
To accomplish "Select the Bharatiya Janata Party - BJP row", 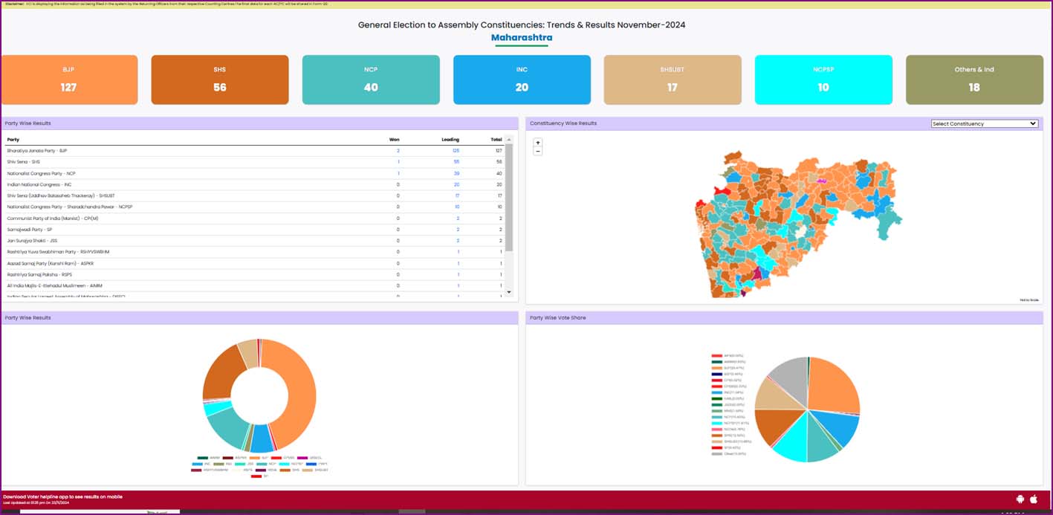I will click(x=255, y=150).
